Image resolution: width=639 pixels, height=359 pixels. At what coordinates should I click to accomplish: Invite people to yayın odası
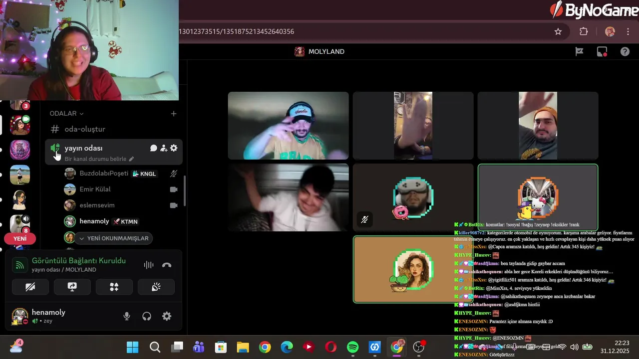click(x=164, y=148)
